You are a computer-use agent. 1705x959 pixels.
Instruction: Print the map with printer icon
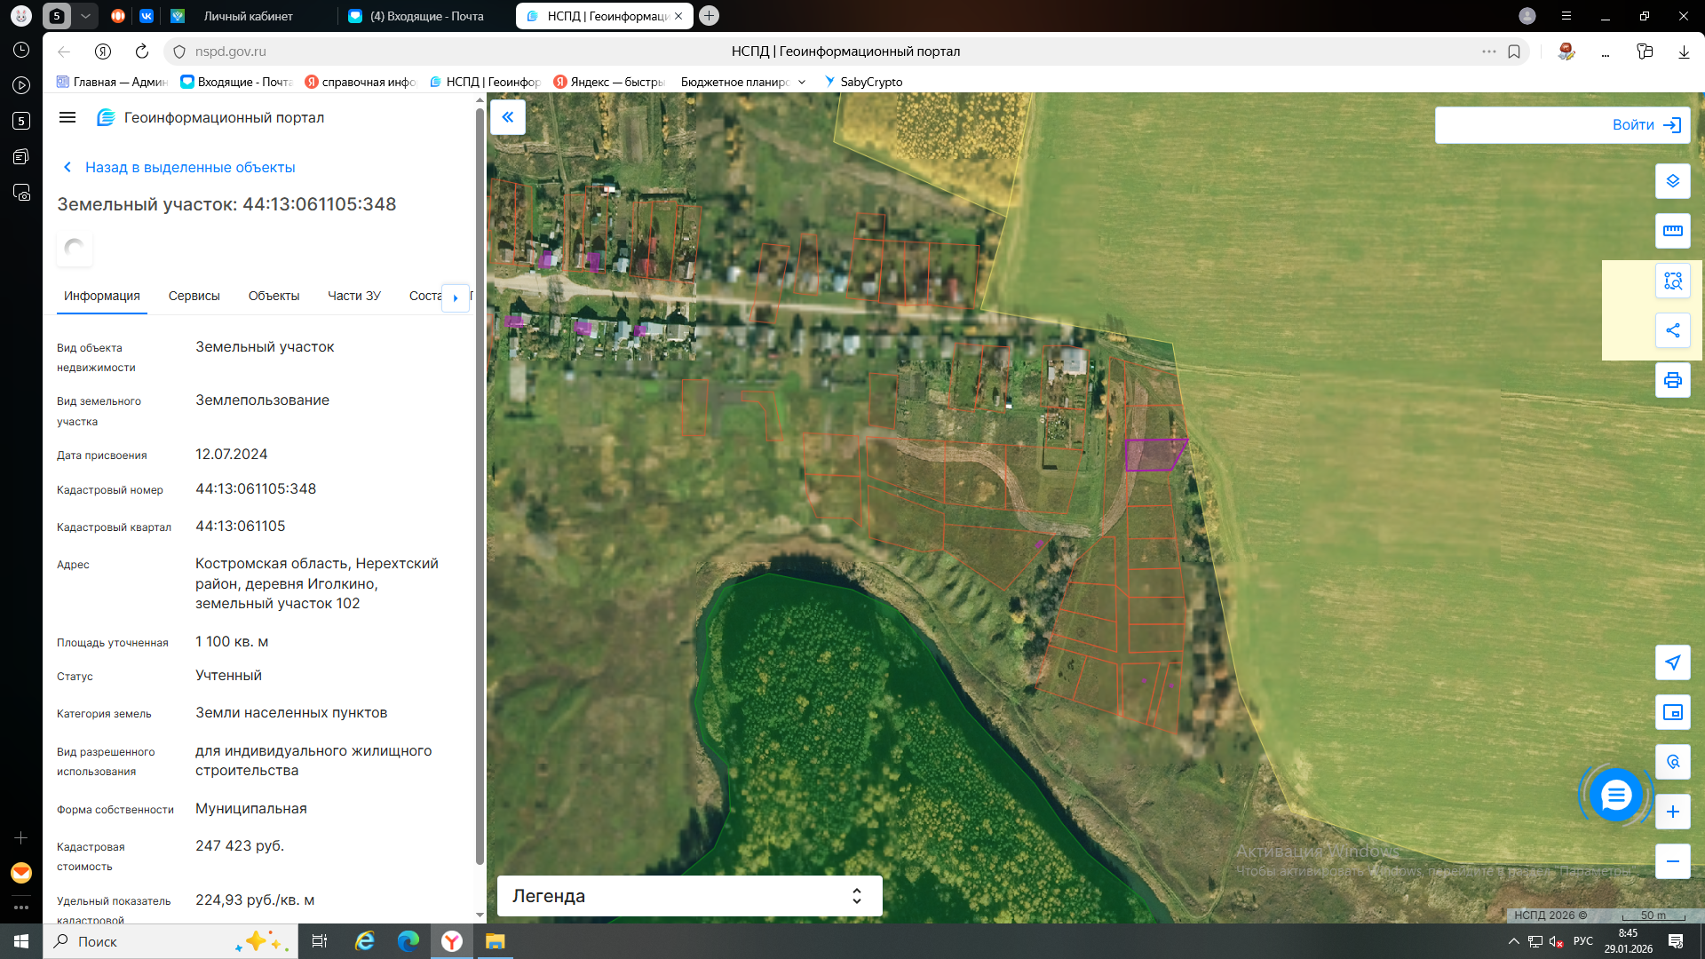tap(1672, 380)
